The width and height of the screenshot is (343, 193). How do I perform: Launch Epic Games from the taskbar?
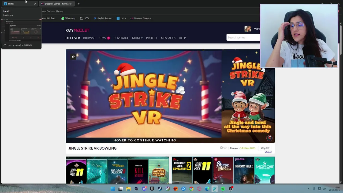[152, 189]
